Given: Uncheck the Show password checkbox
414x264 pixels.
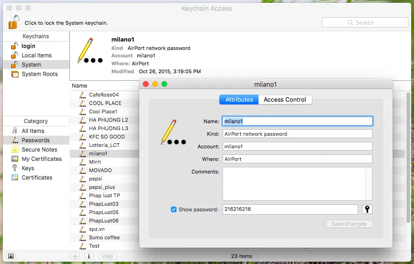Looking at the screenshot, I should pos(174,209).
